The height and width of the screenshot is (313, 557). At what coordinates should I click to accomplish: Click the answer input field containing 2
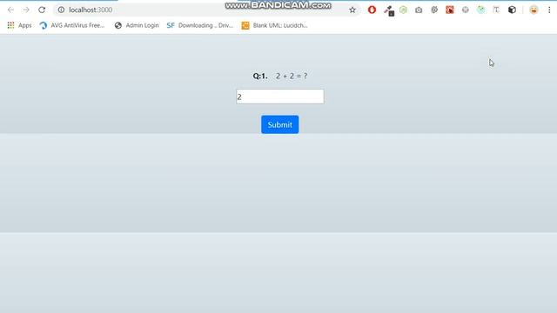280,97
